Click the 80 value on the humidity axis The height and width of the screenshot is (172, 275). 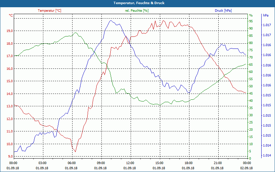[251, 43]
